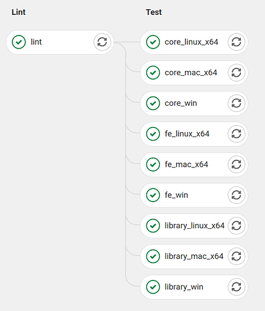Viewport: 265px width, 311px height.
Task: Click passed status icon of lint
Action: pyautogui.click(x=19, y=42)
